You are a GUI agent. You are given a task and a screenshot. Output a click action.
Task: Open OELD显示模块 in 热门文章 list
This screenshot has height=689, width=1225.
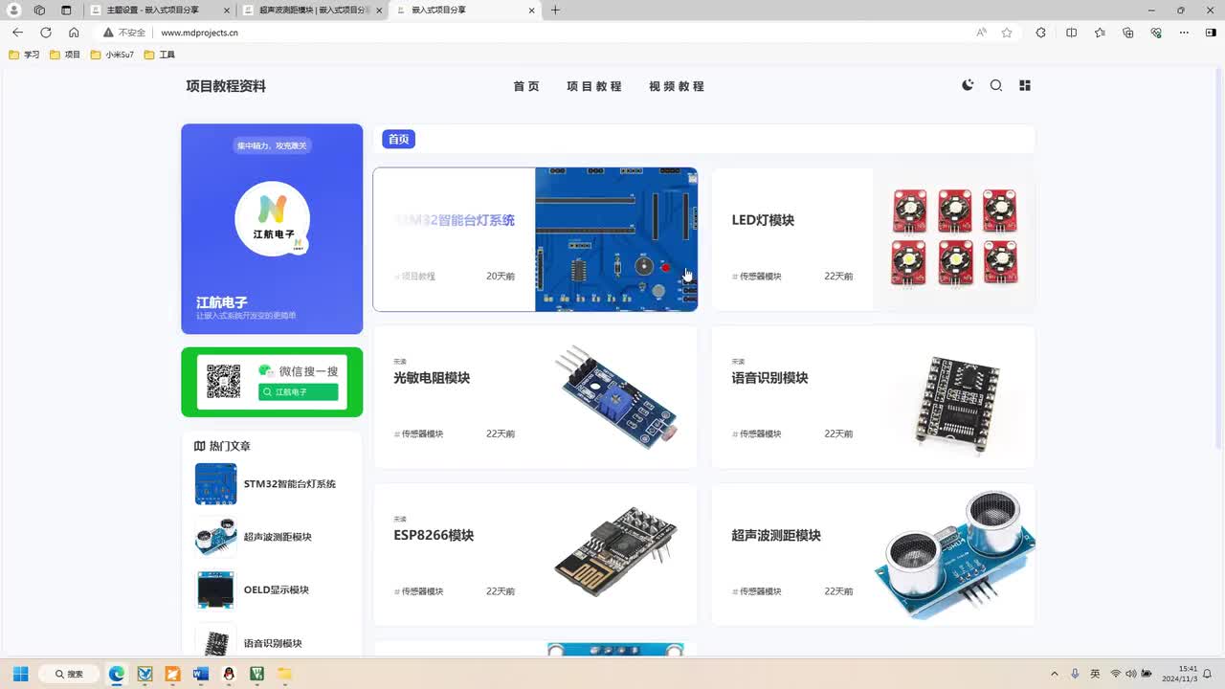[x=276, y=590]
